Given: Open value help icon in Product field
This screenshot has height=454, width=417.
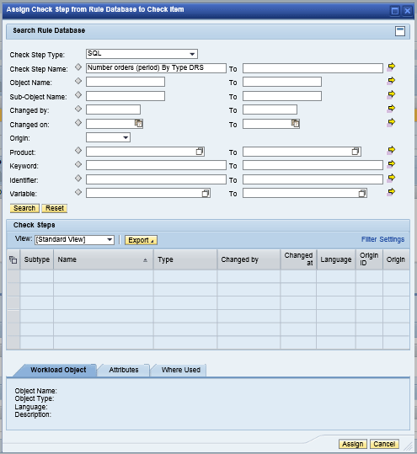Looking at the screenshot, I should click(200, 152).
